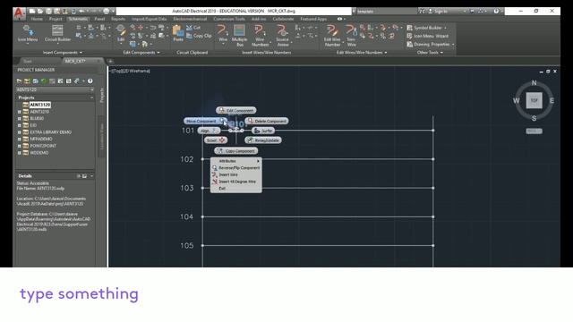Screen dimensions: 573x322
Task: Expand the AENT3210 project node
Action: [20, 112]
